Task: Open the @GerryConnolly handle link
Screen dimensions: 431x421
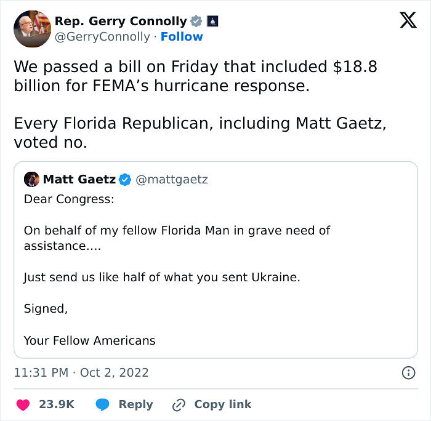Action: [102, 37]
